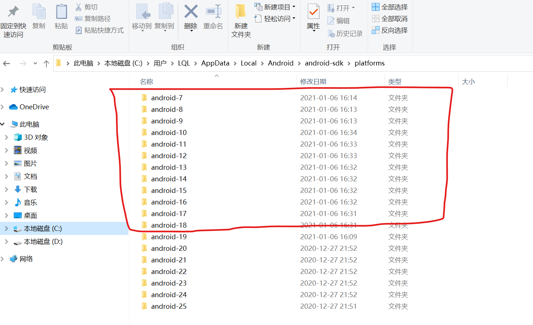This screenshot has height=325, width=533.
Task: Open the Copy To (复制到) menu
Action: tap(164, 17)
